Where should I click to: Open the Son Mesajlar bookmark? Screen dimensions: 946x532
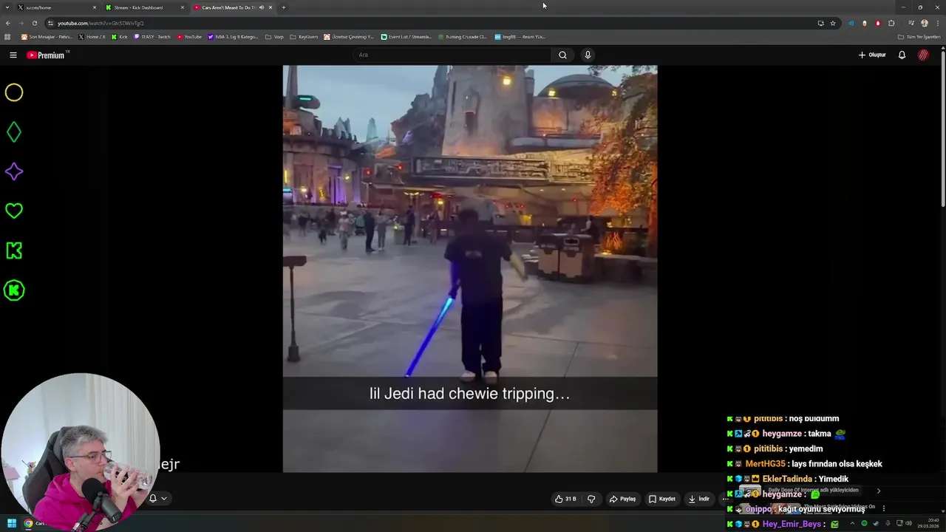point(47,37)
